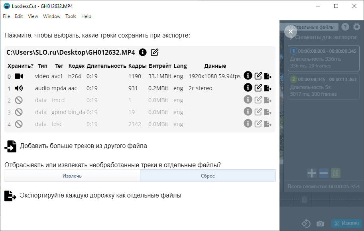Click the trash delete icon

click(x=304, y=199)
